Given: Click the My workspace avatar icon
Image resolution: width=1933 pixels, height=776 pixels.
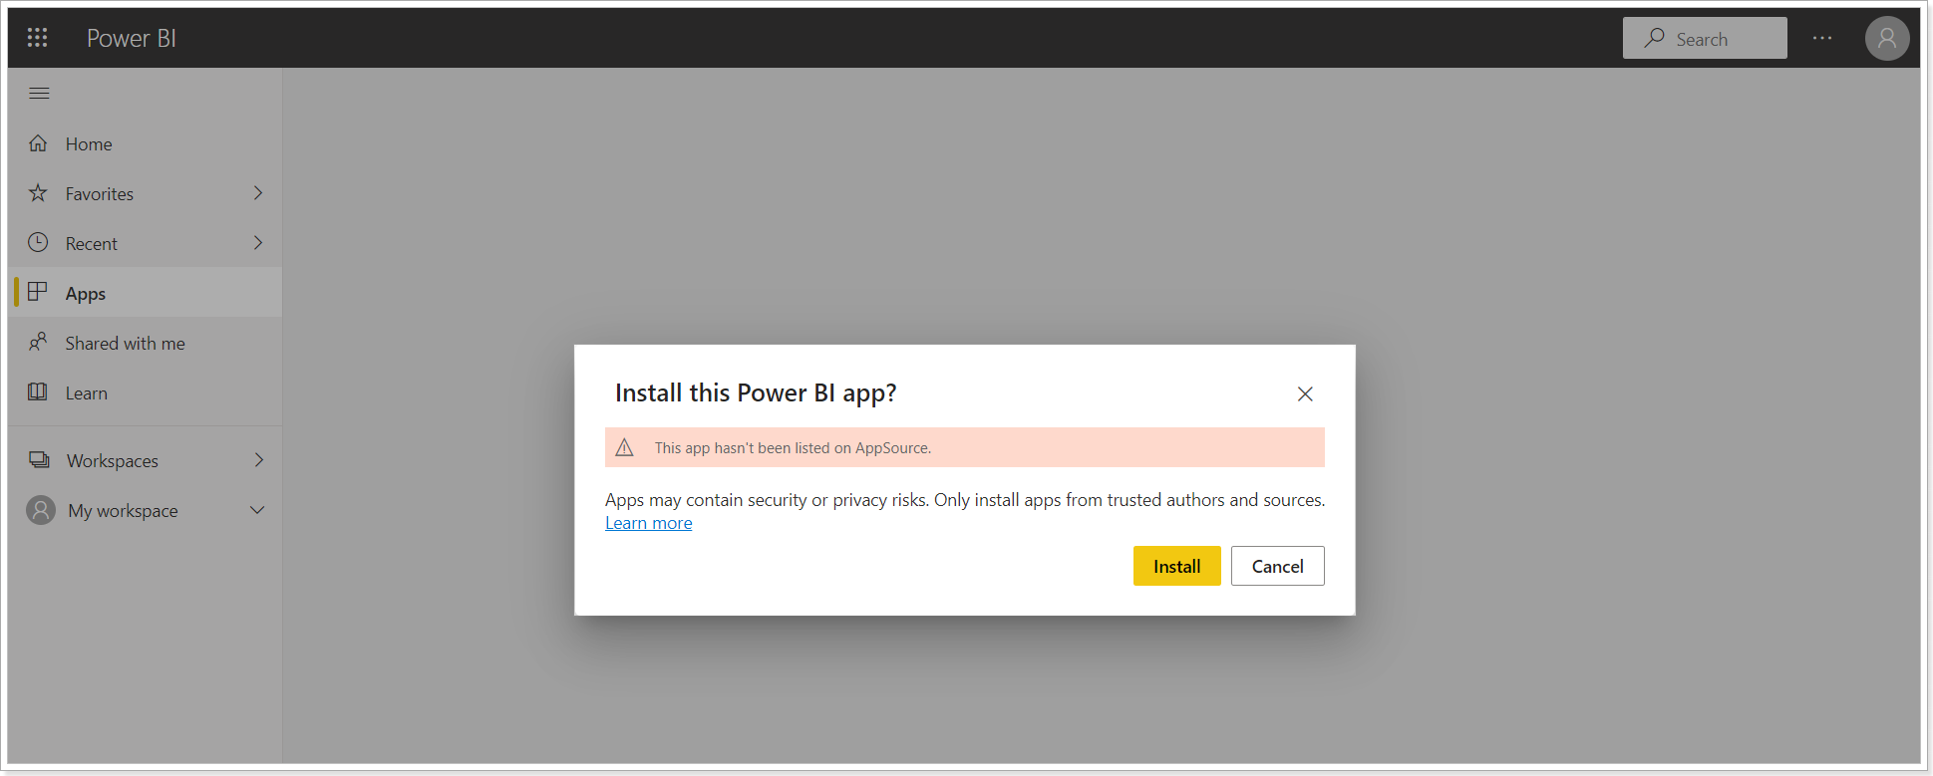Looking at the screenshot, I should 41,510.
